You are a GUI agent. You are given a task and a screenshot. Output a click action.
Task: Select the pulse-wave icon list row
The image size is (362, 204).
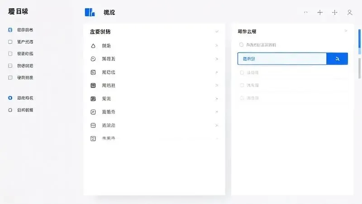154,126
